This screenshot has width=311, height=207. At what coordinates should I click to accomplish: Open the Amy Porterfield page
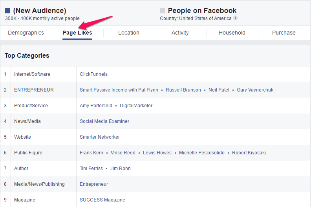(x=96, y=106)
